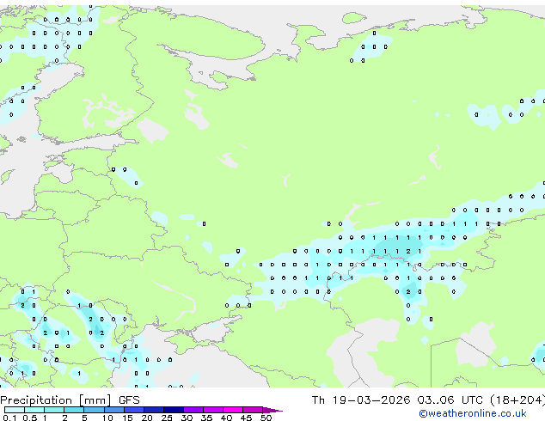Click the '30' legend scale label

[x=187, y=418]
